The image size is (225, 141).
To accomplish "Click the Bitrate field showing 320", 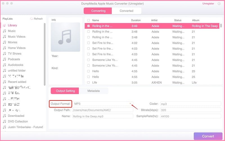I will click(191, 110).
